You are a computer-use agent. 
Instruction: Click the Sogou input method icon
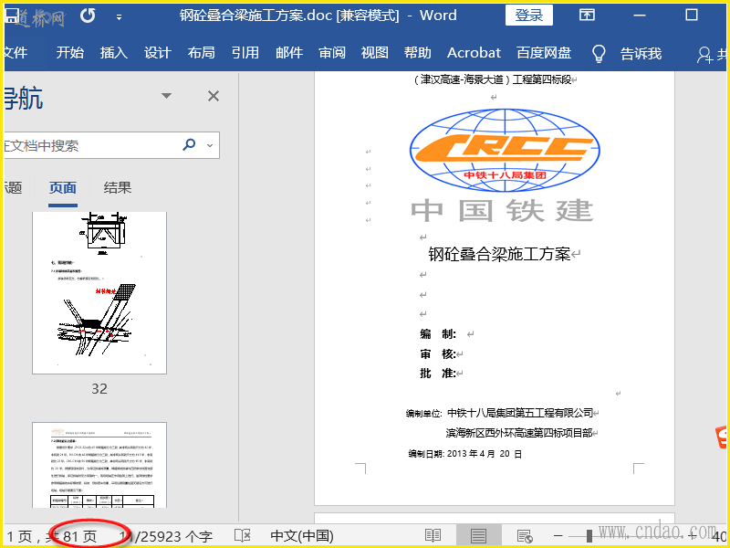click(x=722, y=438)
